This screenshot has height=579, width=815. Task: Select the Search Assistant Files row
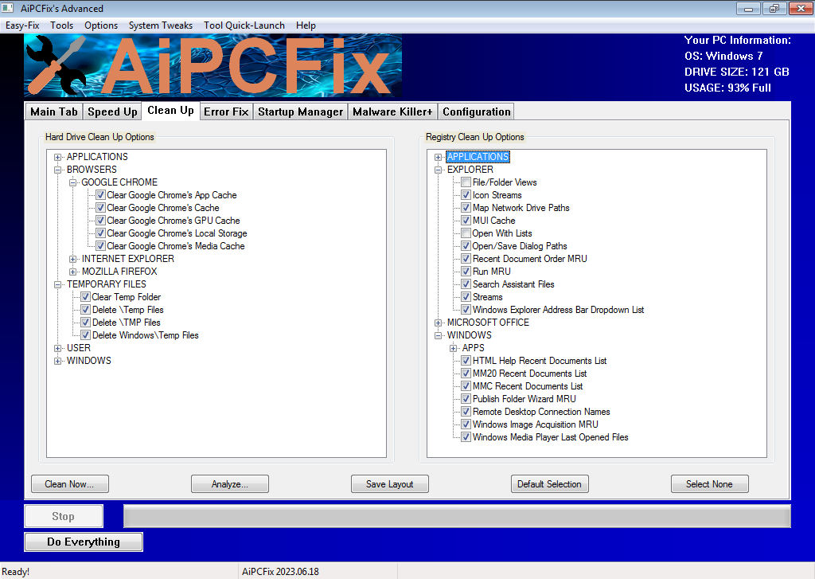tap(513, 284)
